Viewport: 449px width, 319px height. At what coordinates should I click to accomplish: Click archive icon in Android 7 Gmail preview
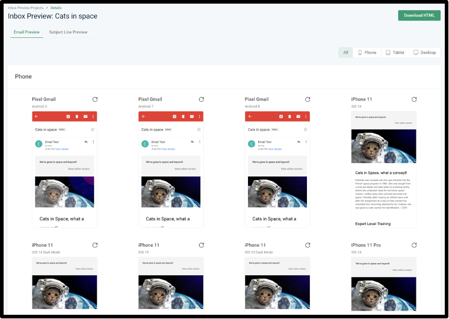click(x=175, y=116)
